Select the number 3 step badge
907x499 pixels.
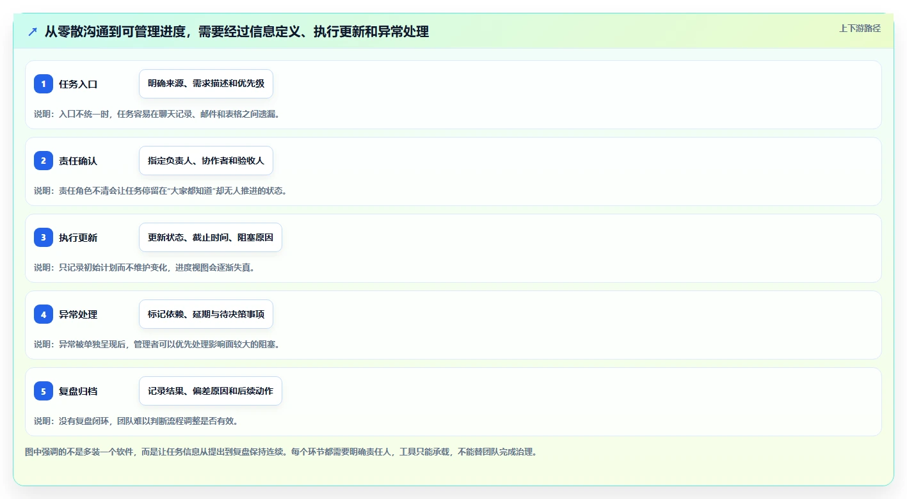tap(44, 237)
